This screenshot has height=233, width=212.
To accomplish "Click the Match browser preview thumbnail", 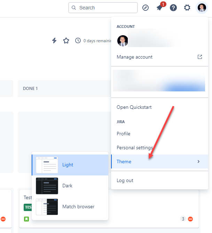I will tap(47, 207).
